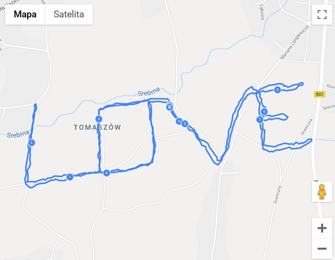Switch to the Mapa map view
335x260 pixels.
tap(25, 15)
